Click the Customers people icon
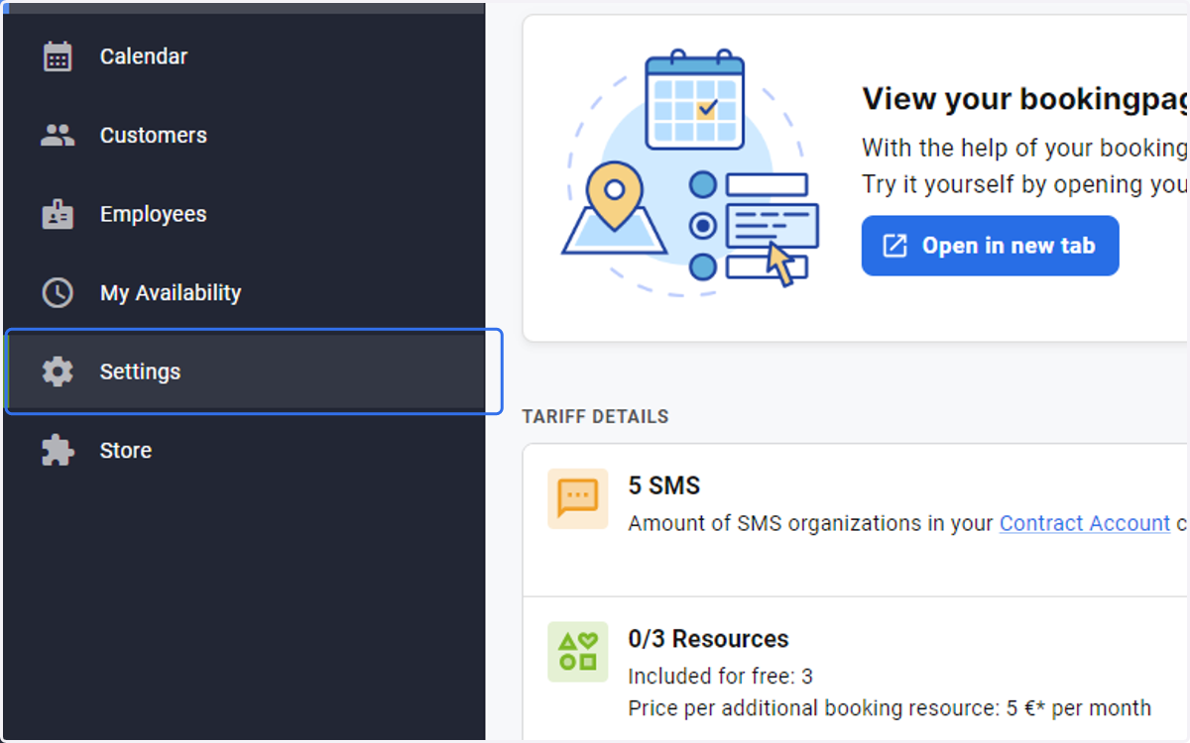Image resolution: width=1190 pixels, height=743 pixels. 58,135
